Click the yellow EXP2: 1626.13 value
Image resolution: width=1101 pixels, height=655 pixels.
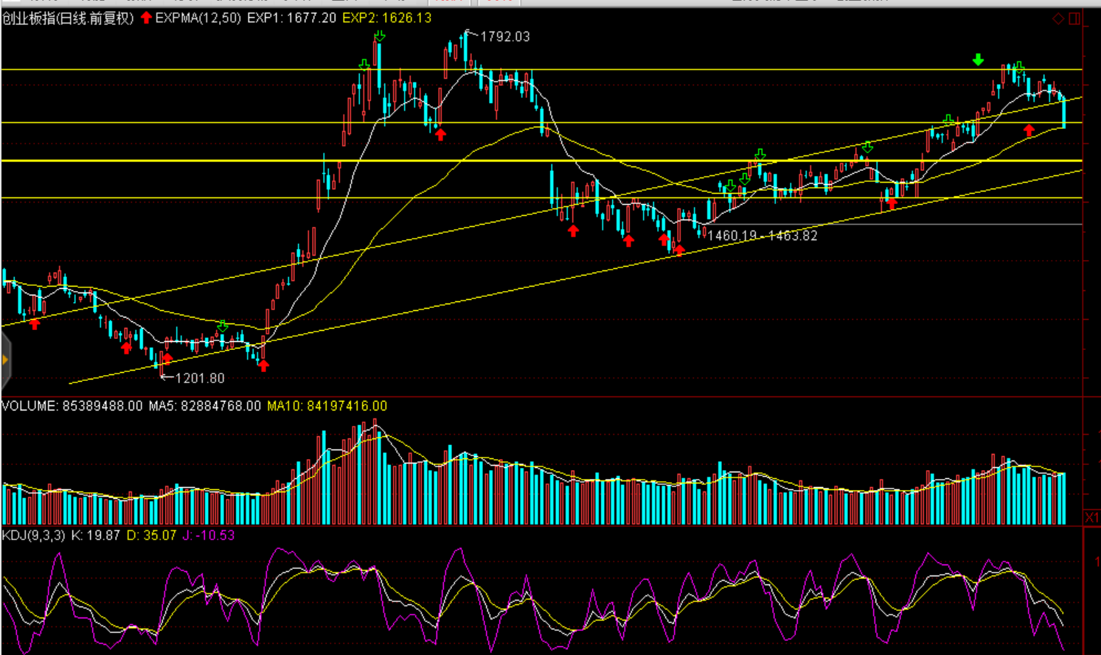(x=387, y=18)
